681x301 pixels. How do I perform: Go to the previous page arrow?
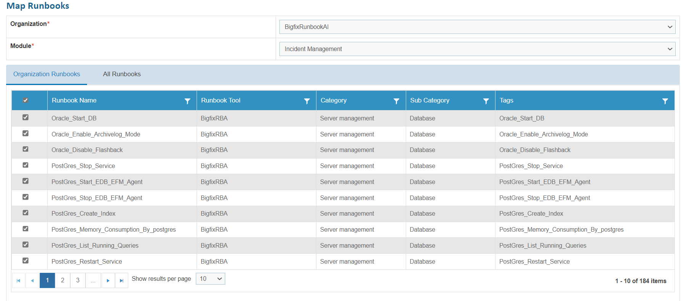pos(32,280)
